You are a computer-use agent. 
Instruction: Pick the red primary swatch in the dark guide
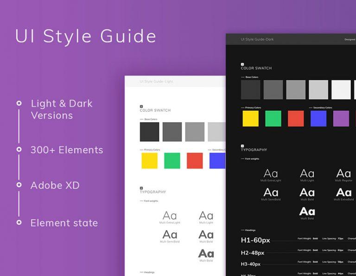point(296,119)
